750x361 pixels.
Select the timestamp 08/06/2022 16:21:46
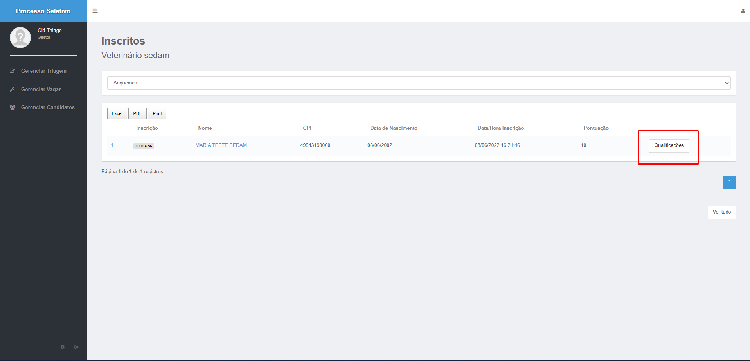point(497,145)
